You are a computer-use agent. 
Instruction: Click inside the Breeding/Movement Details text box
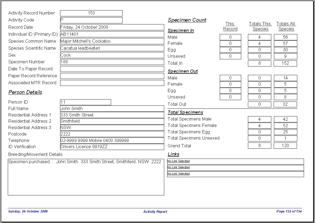coord(86,177)
